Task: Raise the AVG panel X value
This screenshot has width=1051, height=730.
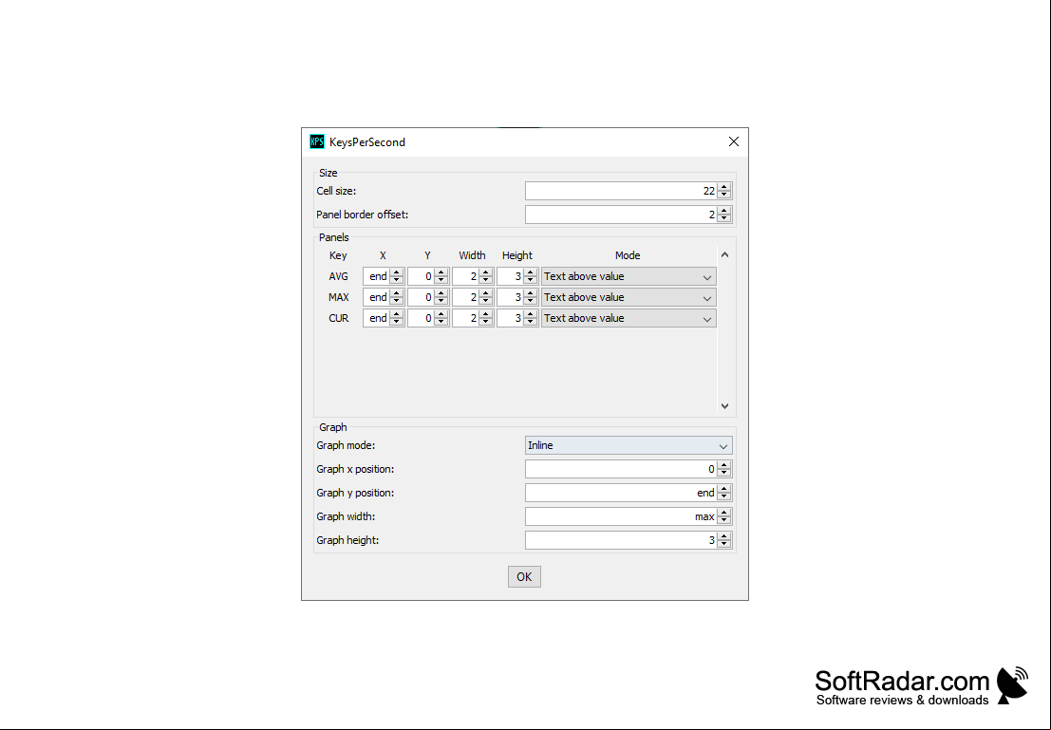Action: point(397,272)
